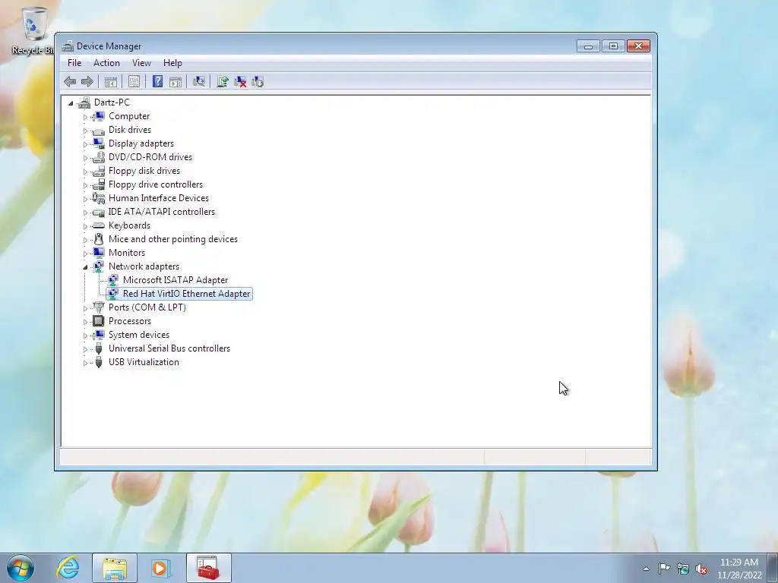Select Universal Serial Bus controllers label
This screenshot has width=778, height=583.
pos(169,348)
